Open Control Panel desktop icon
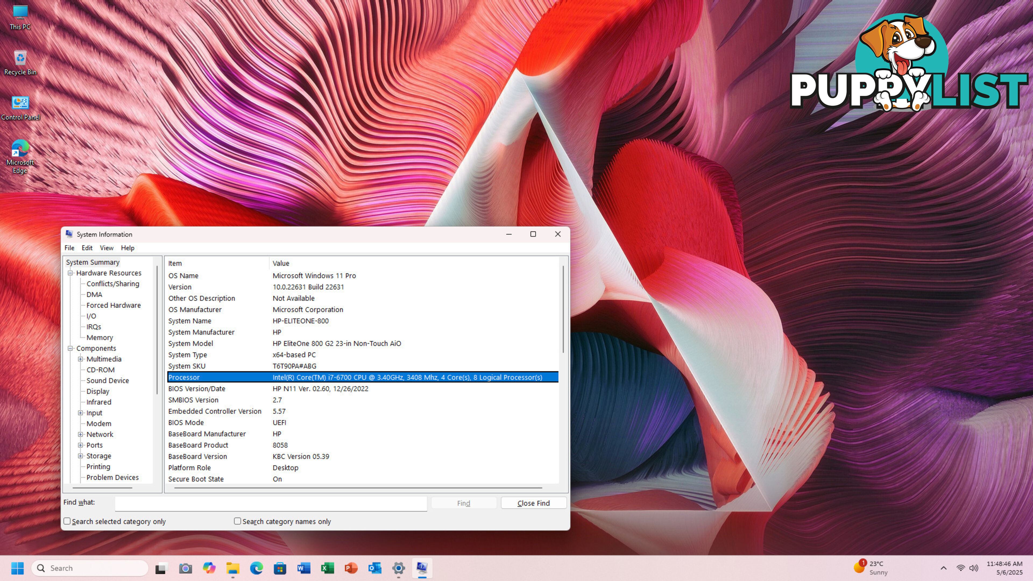 (x=20, y=108)
